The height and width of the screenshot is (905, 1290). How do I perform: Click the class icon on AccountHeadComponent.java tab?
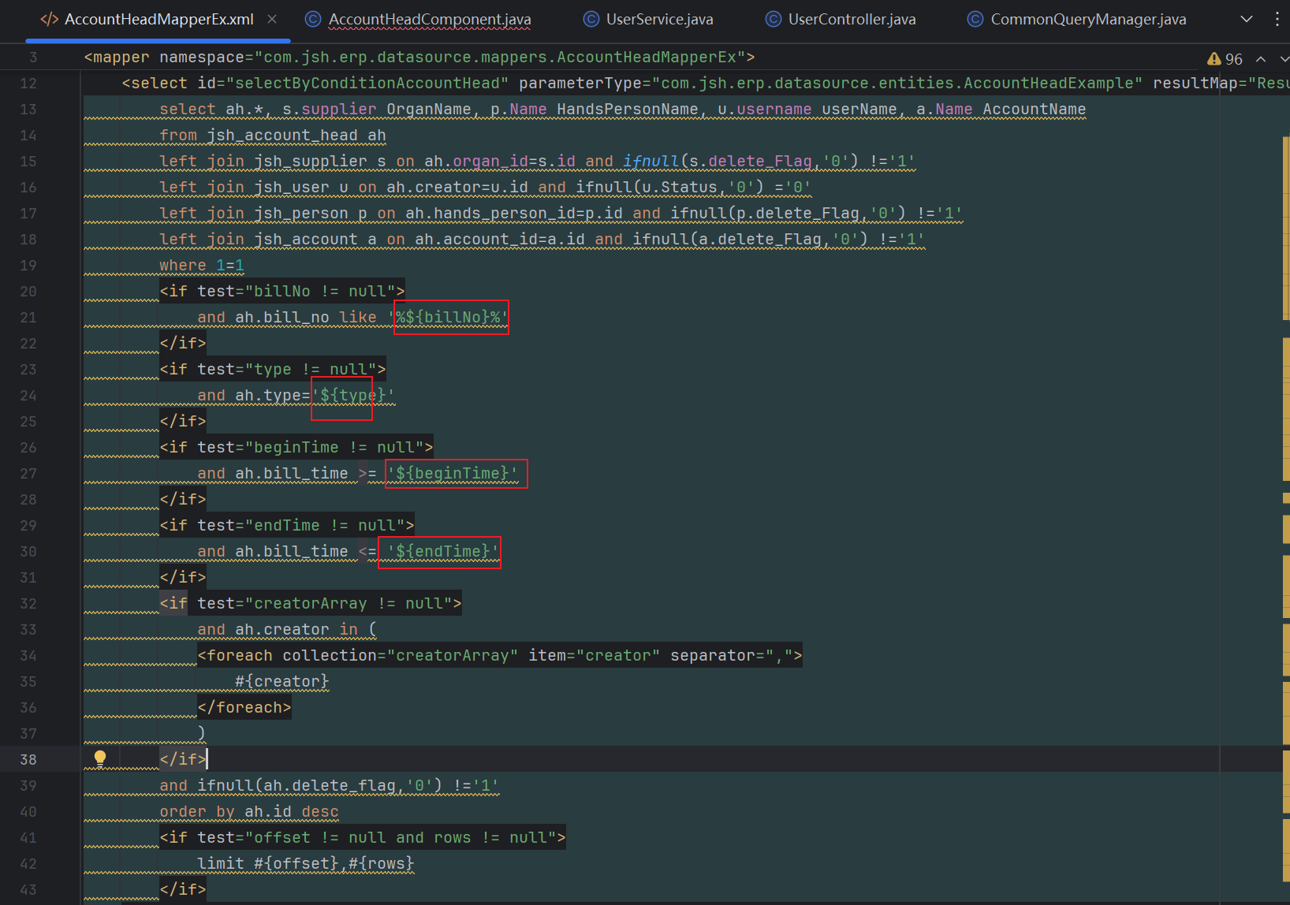[313, 19]
